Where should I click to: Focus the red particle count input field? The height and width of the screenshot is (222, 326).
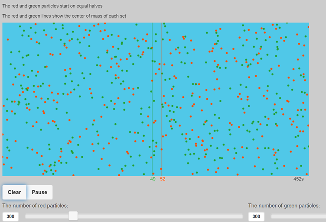(x=11, y=216)
